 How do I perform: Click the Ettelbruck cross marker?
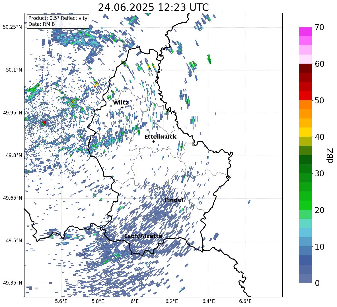click(x=153, y=141)
